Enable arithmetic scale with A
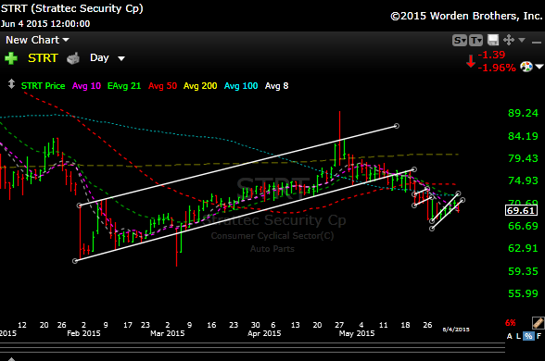Image resolution: width=545 pixels, height=361 pixels. (x=510, y=336)
